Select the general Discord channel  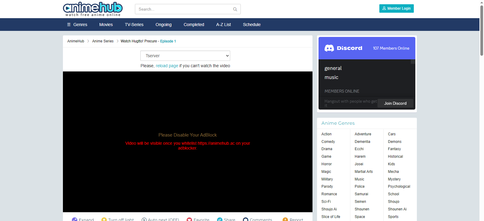coord(333,68)
